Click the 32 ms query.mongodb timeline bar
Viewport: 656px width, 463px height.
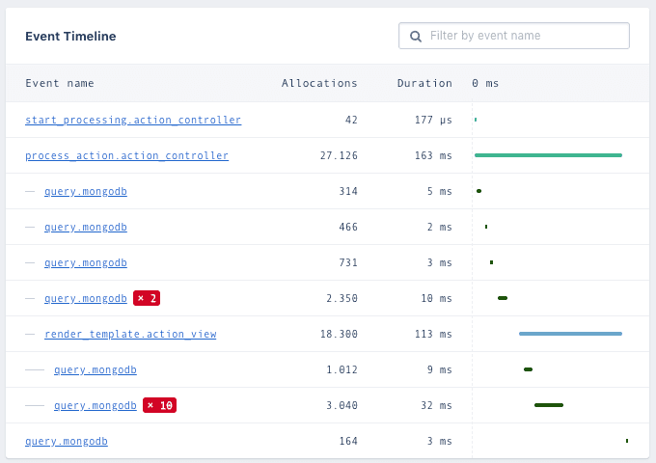pos(549,405)
